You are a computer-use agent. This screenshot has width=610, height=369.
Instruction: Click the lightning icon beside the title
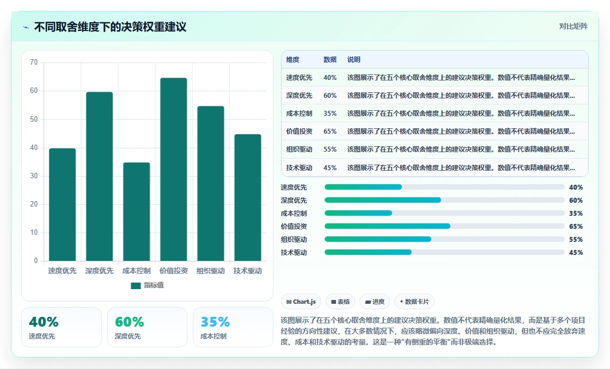pyautogui.click(x=26, y=27)
